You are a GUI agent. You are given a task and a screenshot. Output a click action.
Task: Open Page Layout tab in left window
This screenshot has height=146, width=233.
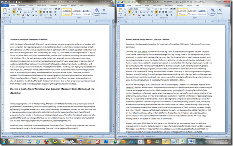pos(41,6)
